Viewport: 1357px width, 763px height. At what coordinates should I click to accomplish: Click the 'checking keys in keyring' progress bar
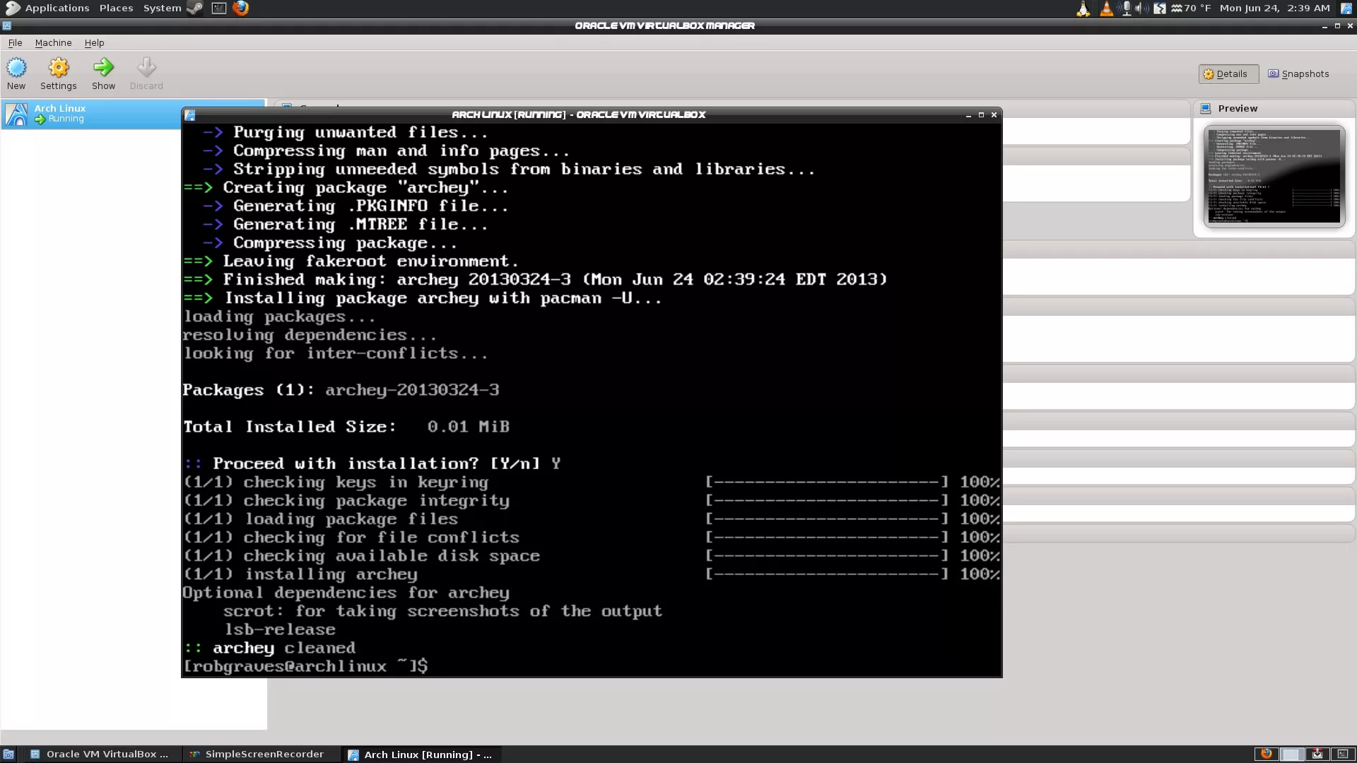point(826,482)
